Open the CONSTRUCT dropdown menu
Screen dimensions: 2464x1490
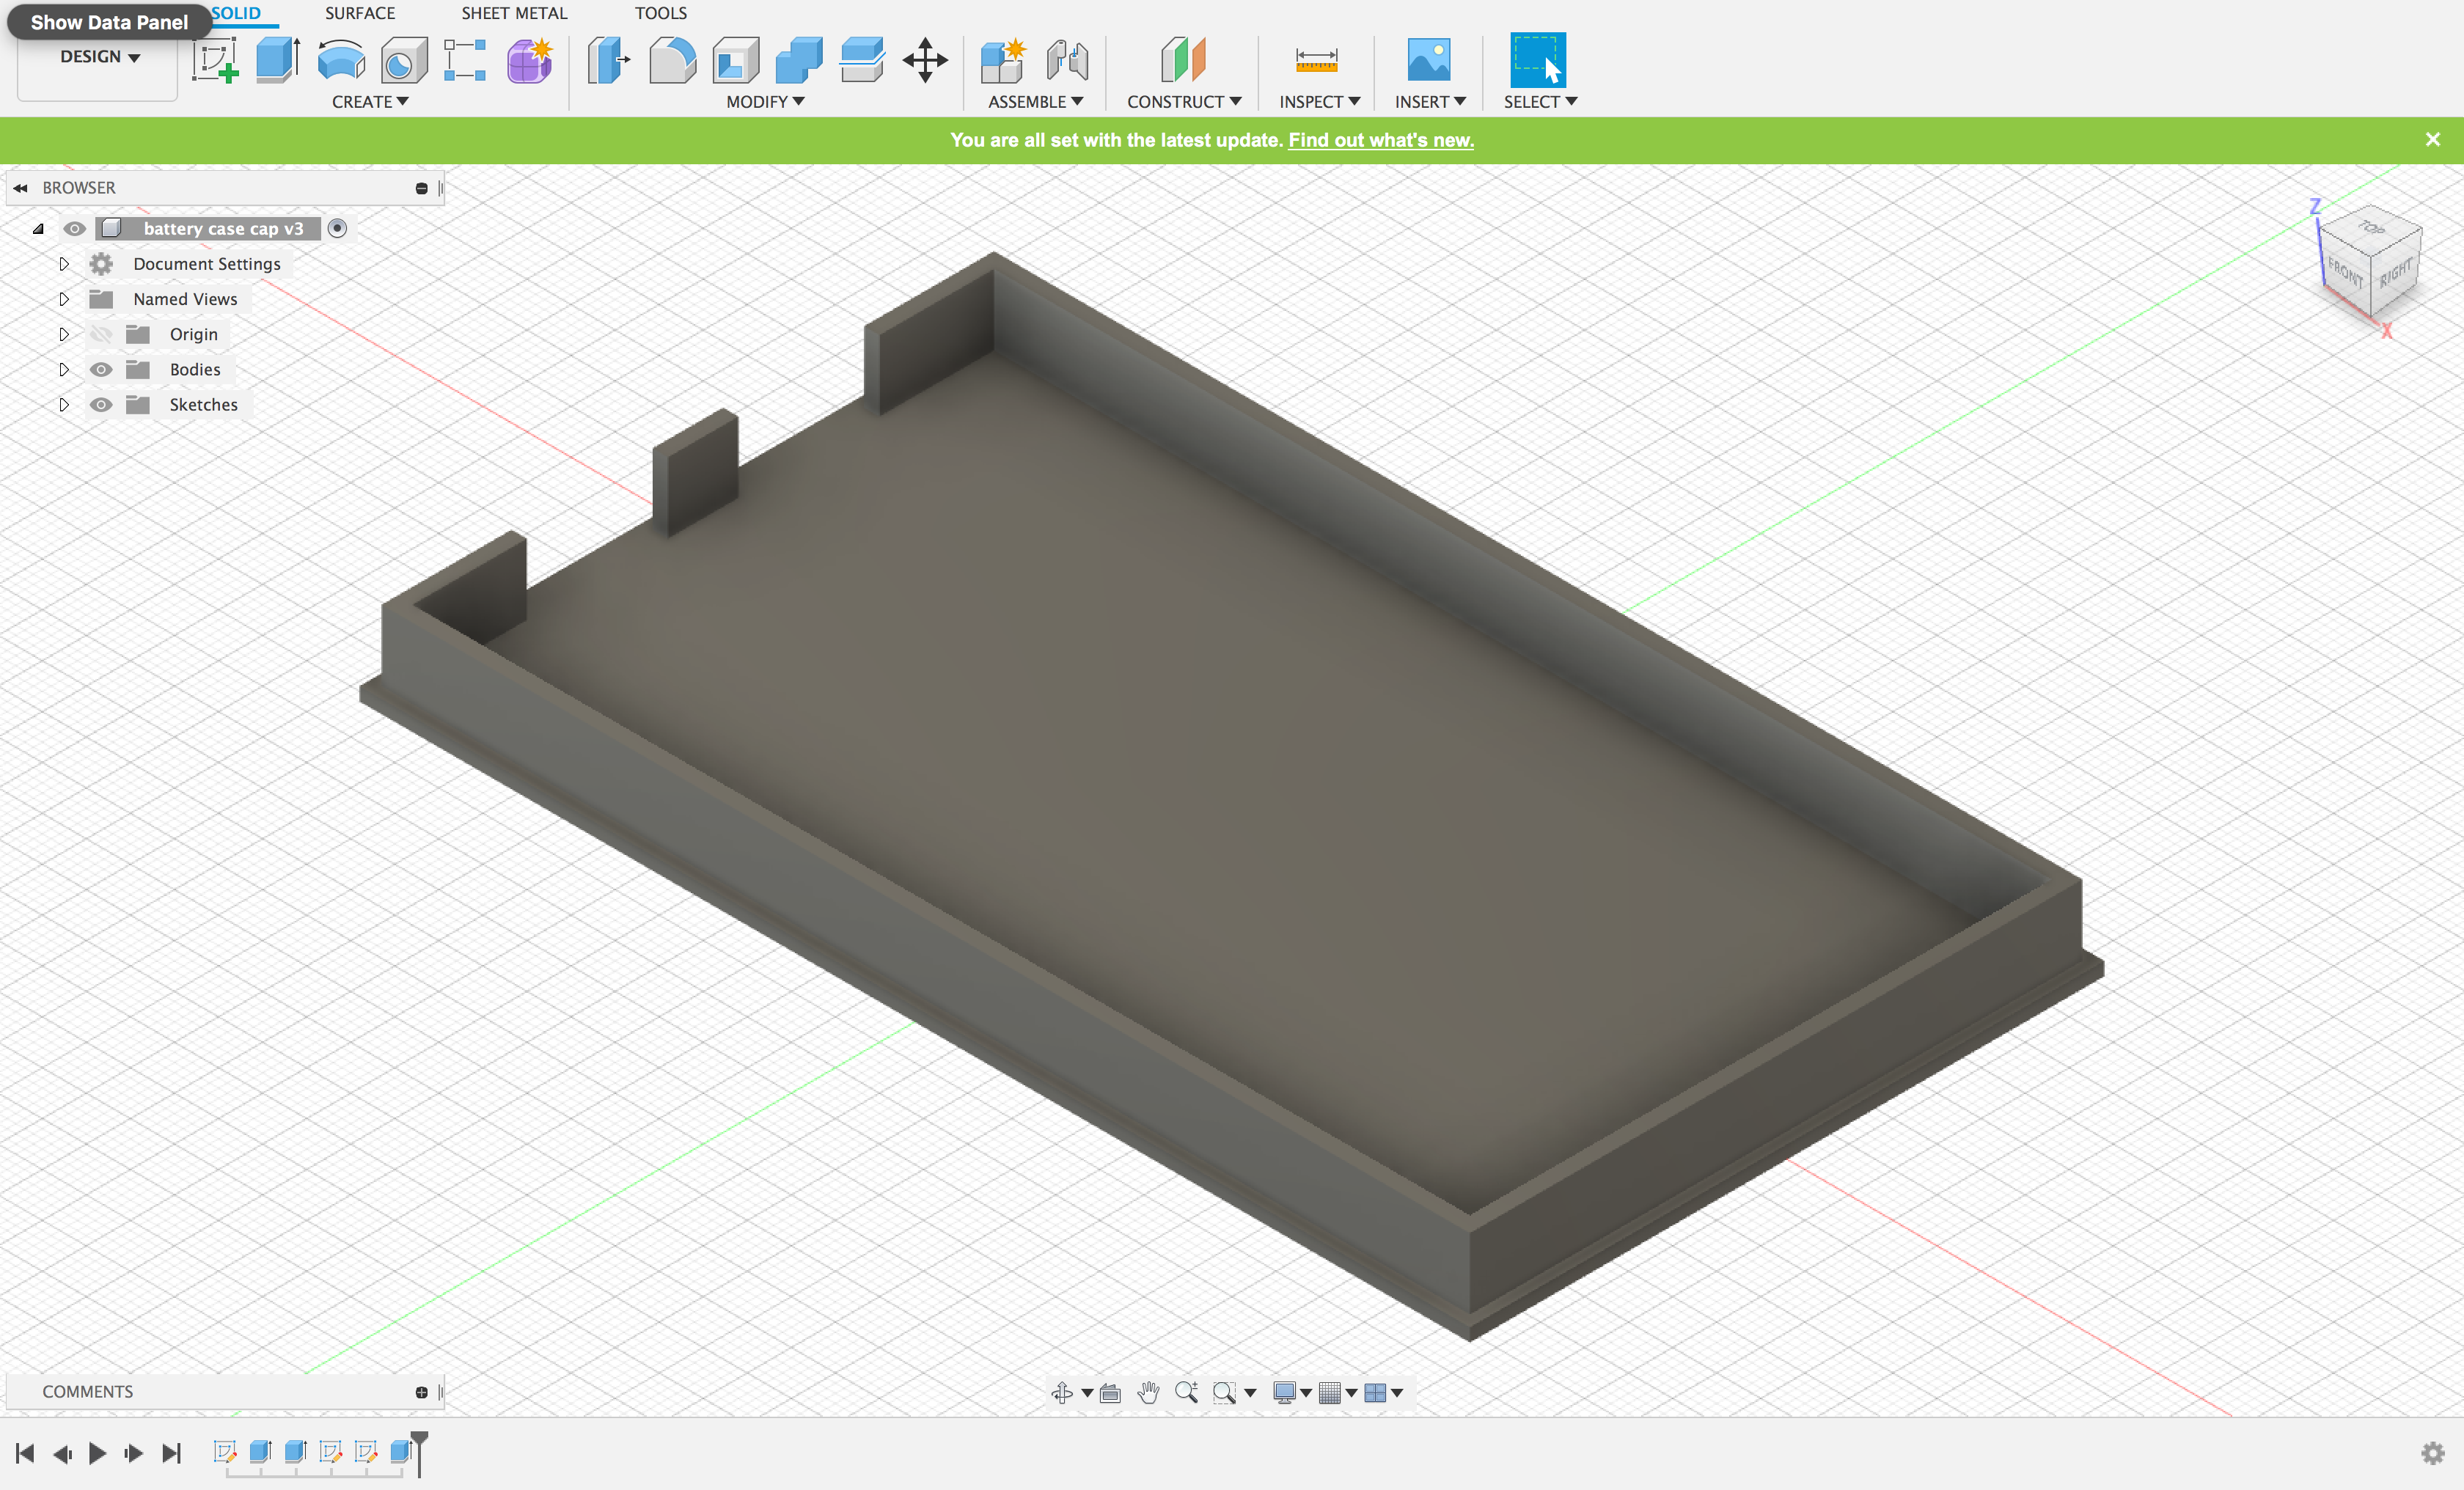(1184, 102)
